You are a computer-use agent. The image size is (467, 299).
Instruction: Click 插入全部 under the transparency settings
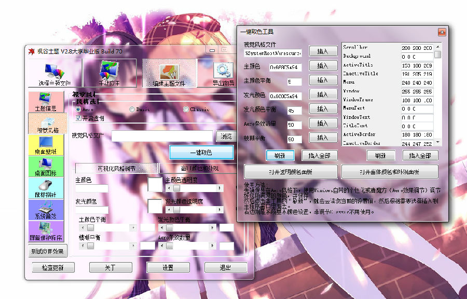pyautogui.click(x=320, y=155)
